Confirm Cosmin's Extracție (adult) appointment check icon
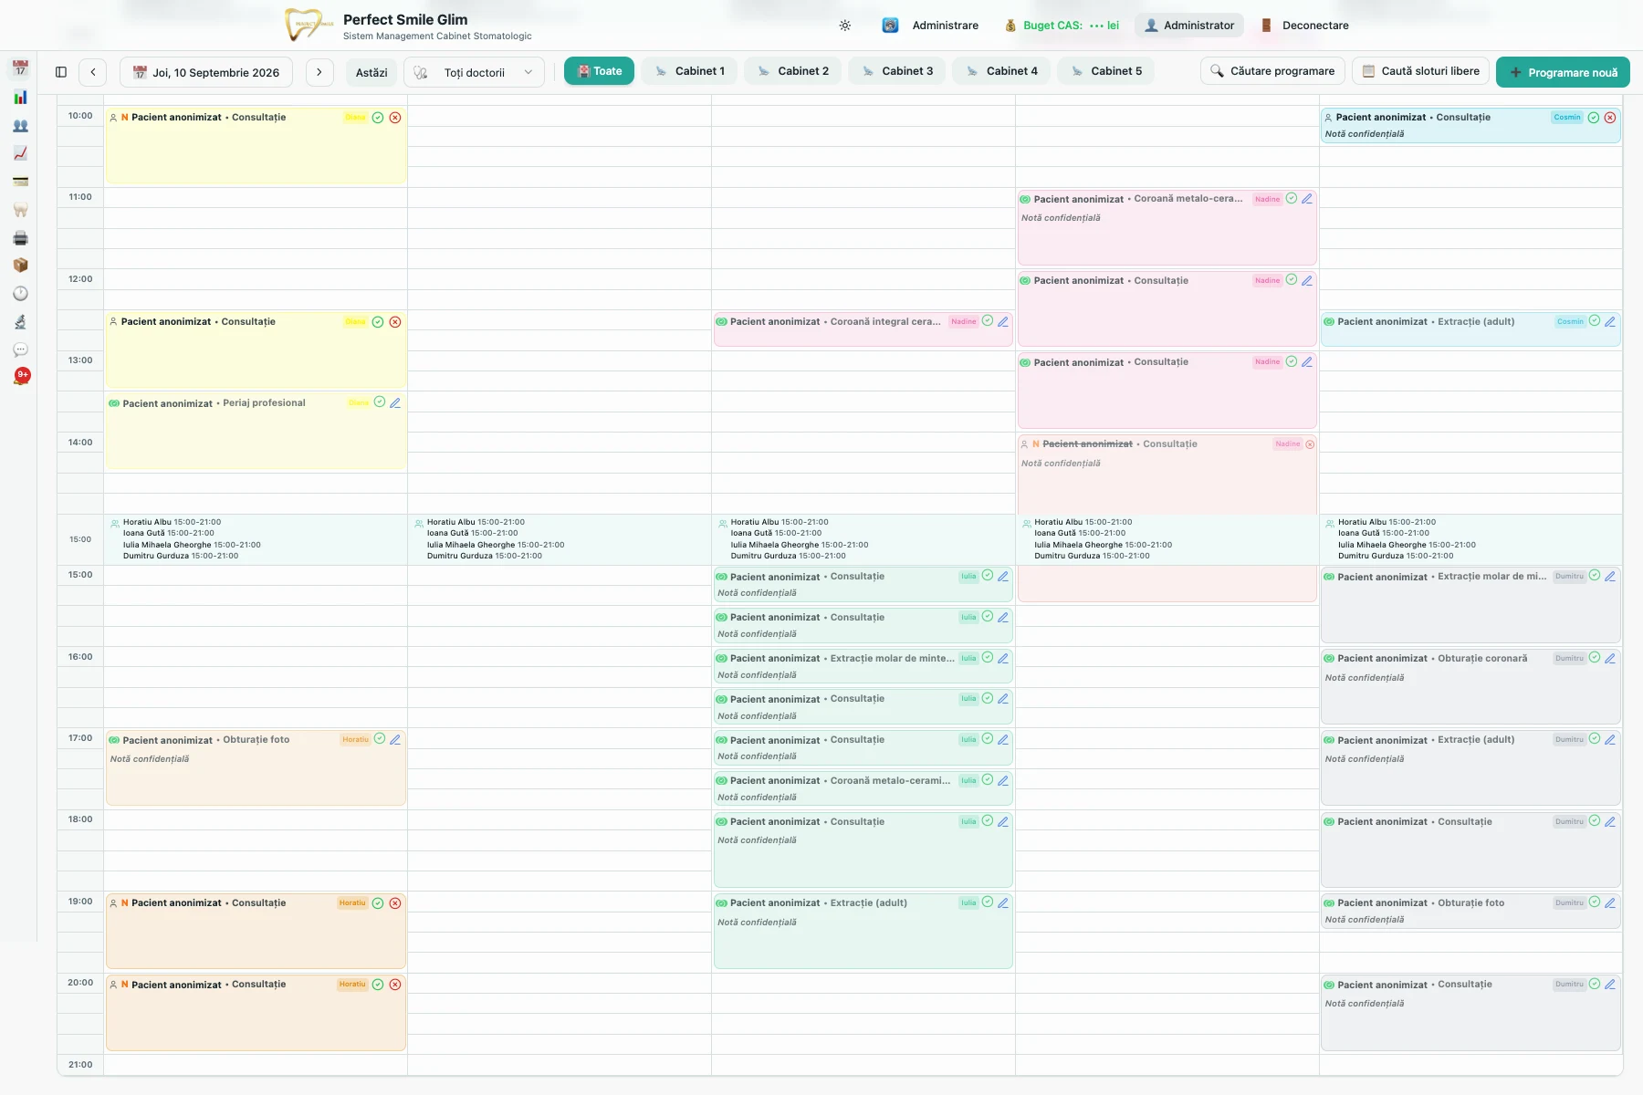Viewport: 1643px width, 1095px height. point(1595,321)
